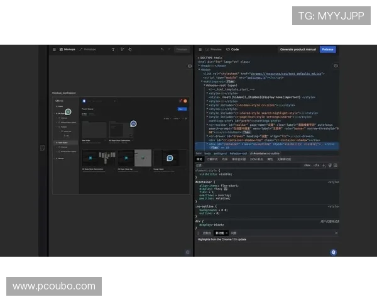This screenshot has height=302, width=377.
Task: Click the Filter field in the styles pane
Action: (207, 165)
